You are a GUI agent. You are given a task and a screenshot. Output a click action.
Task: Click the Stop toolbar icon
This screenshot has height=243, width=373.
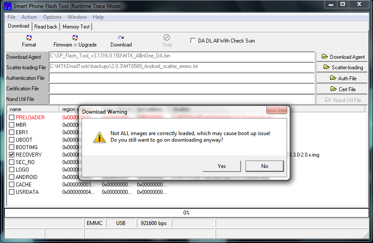(x=167, y=38)
